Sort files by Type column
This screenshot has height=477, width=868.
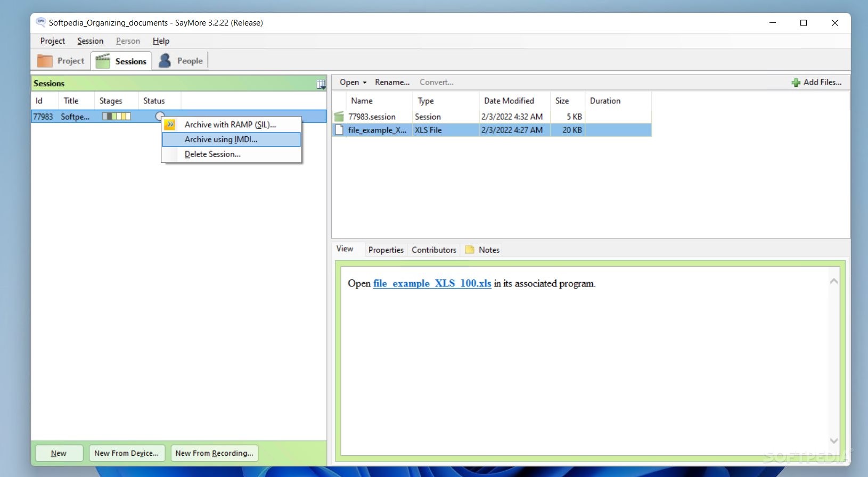pos(446,101)
